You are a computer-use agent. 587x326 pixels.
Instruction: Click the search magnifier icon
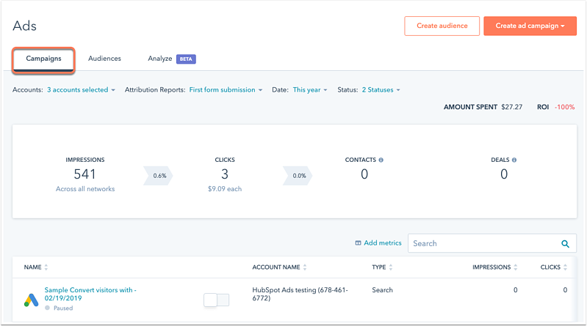pyautogui.click(x=565, y=244)
